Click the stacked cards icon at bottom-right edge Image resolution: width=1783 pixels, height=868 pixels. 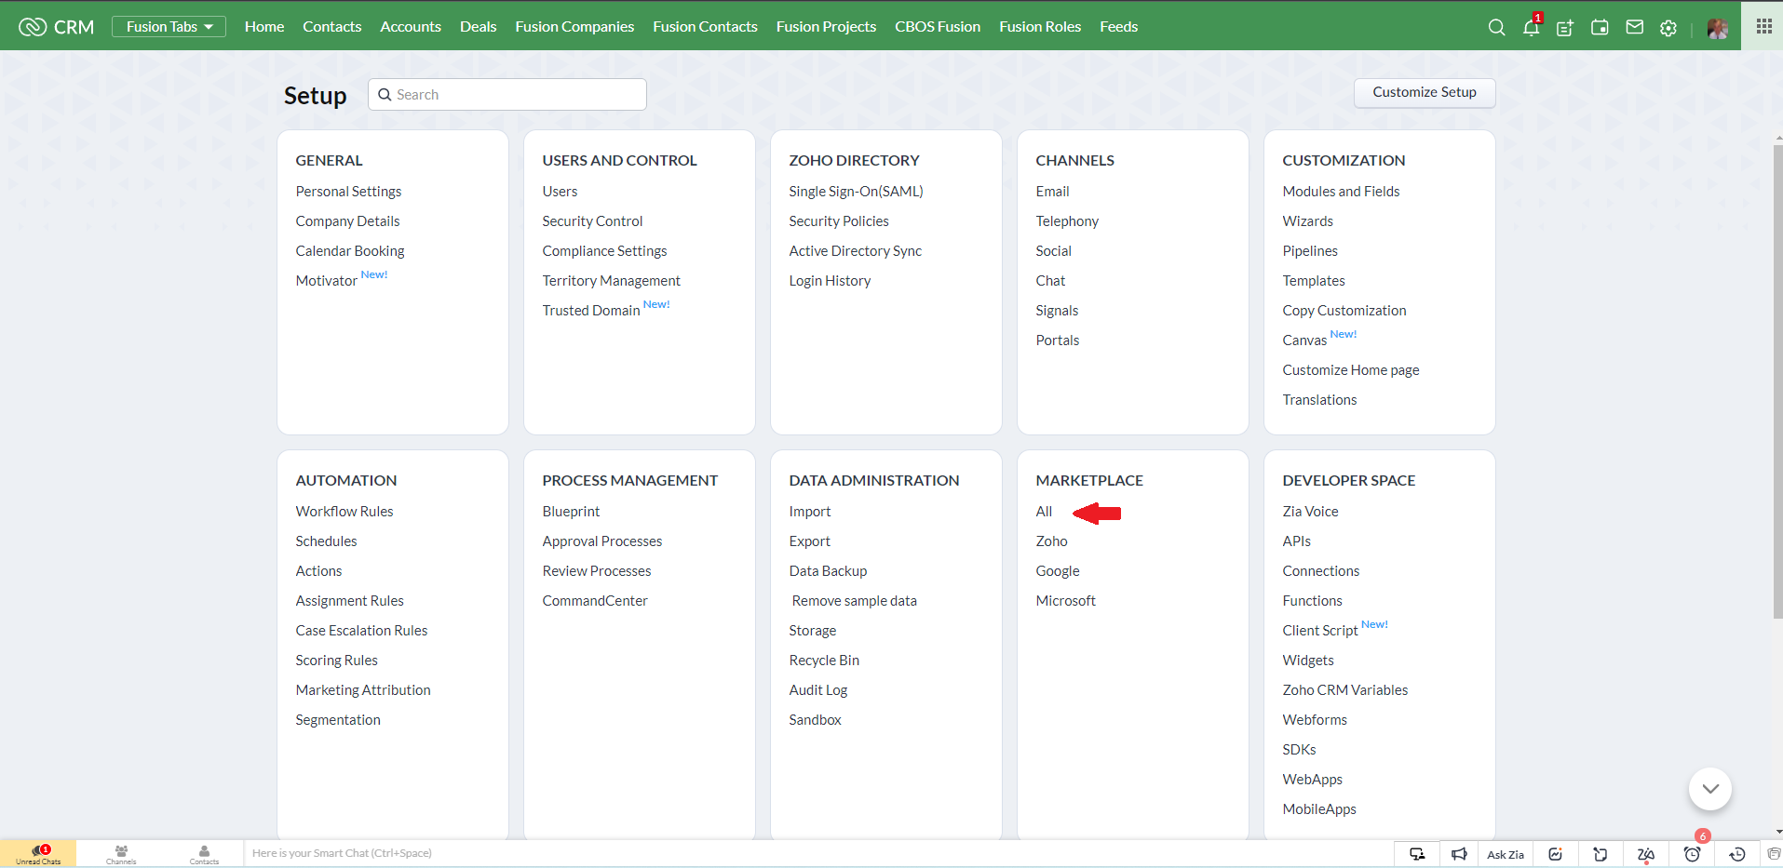point(1774,854)
